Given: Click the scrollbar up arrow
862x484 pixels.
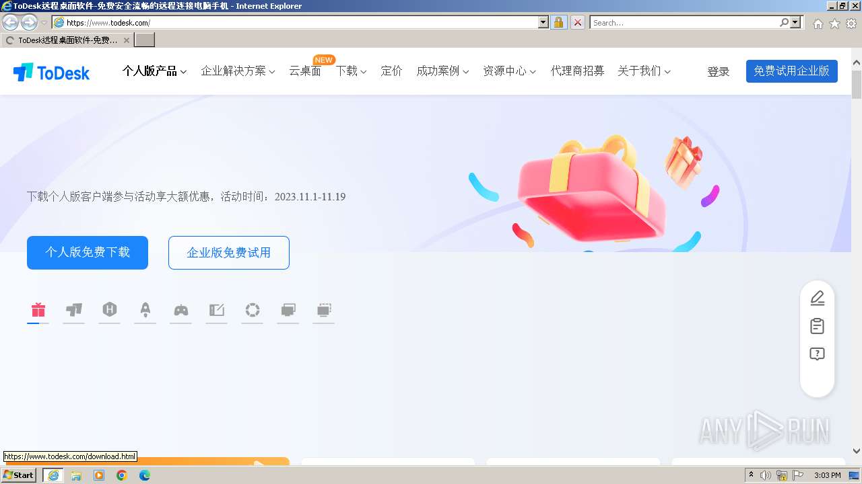Looking at the screenshot, I should pos(857,64).
